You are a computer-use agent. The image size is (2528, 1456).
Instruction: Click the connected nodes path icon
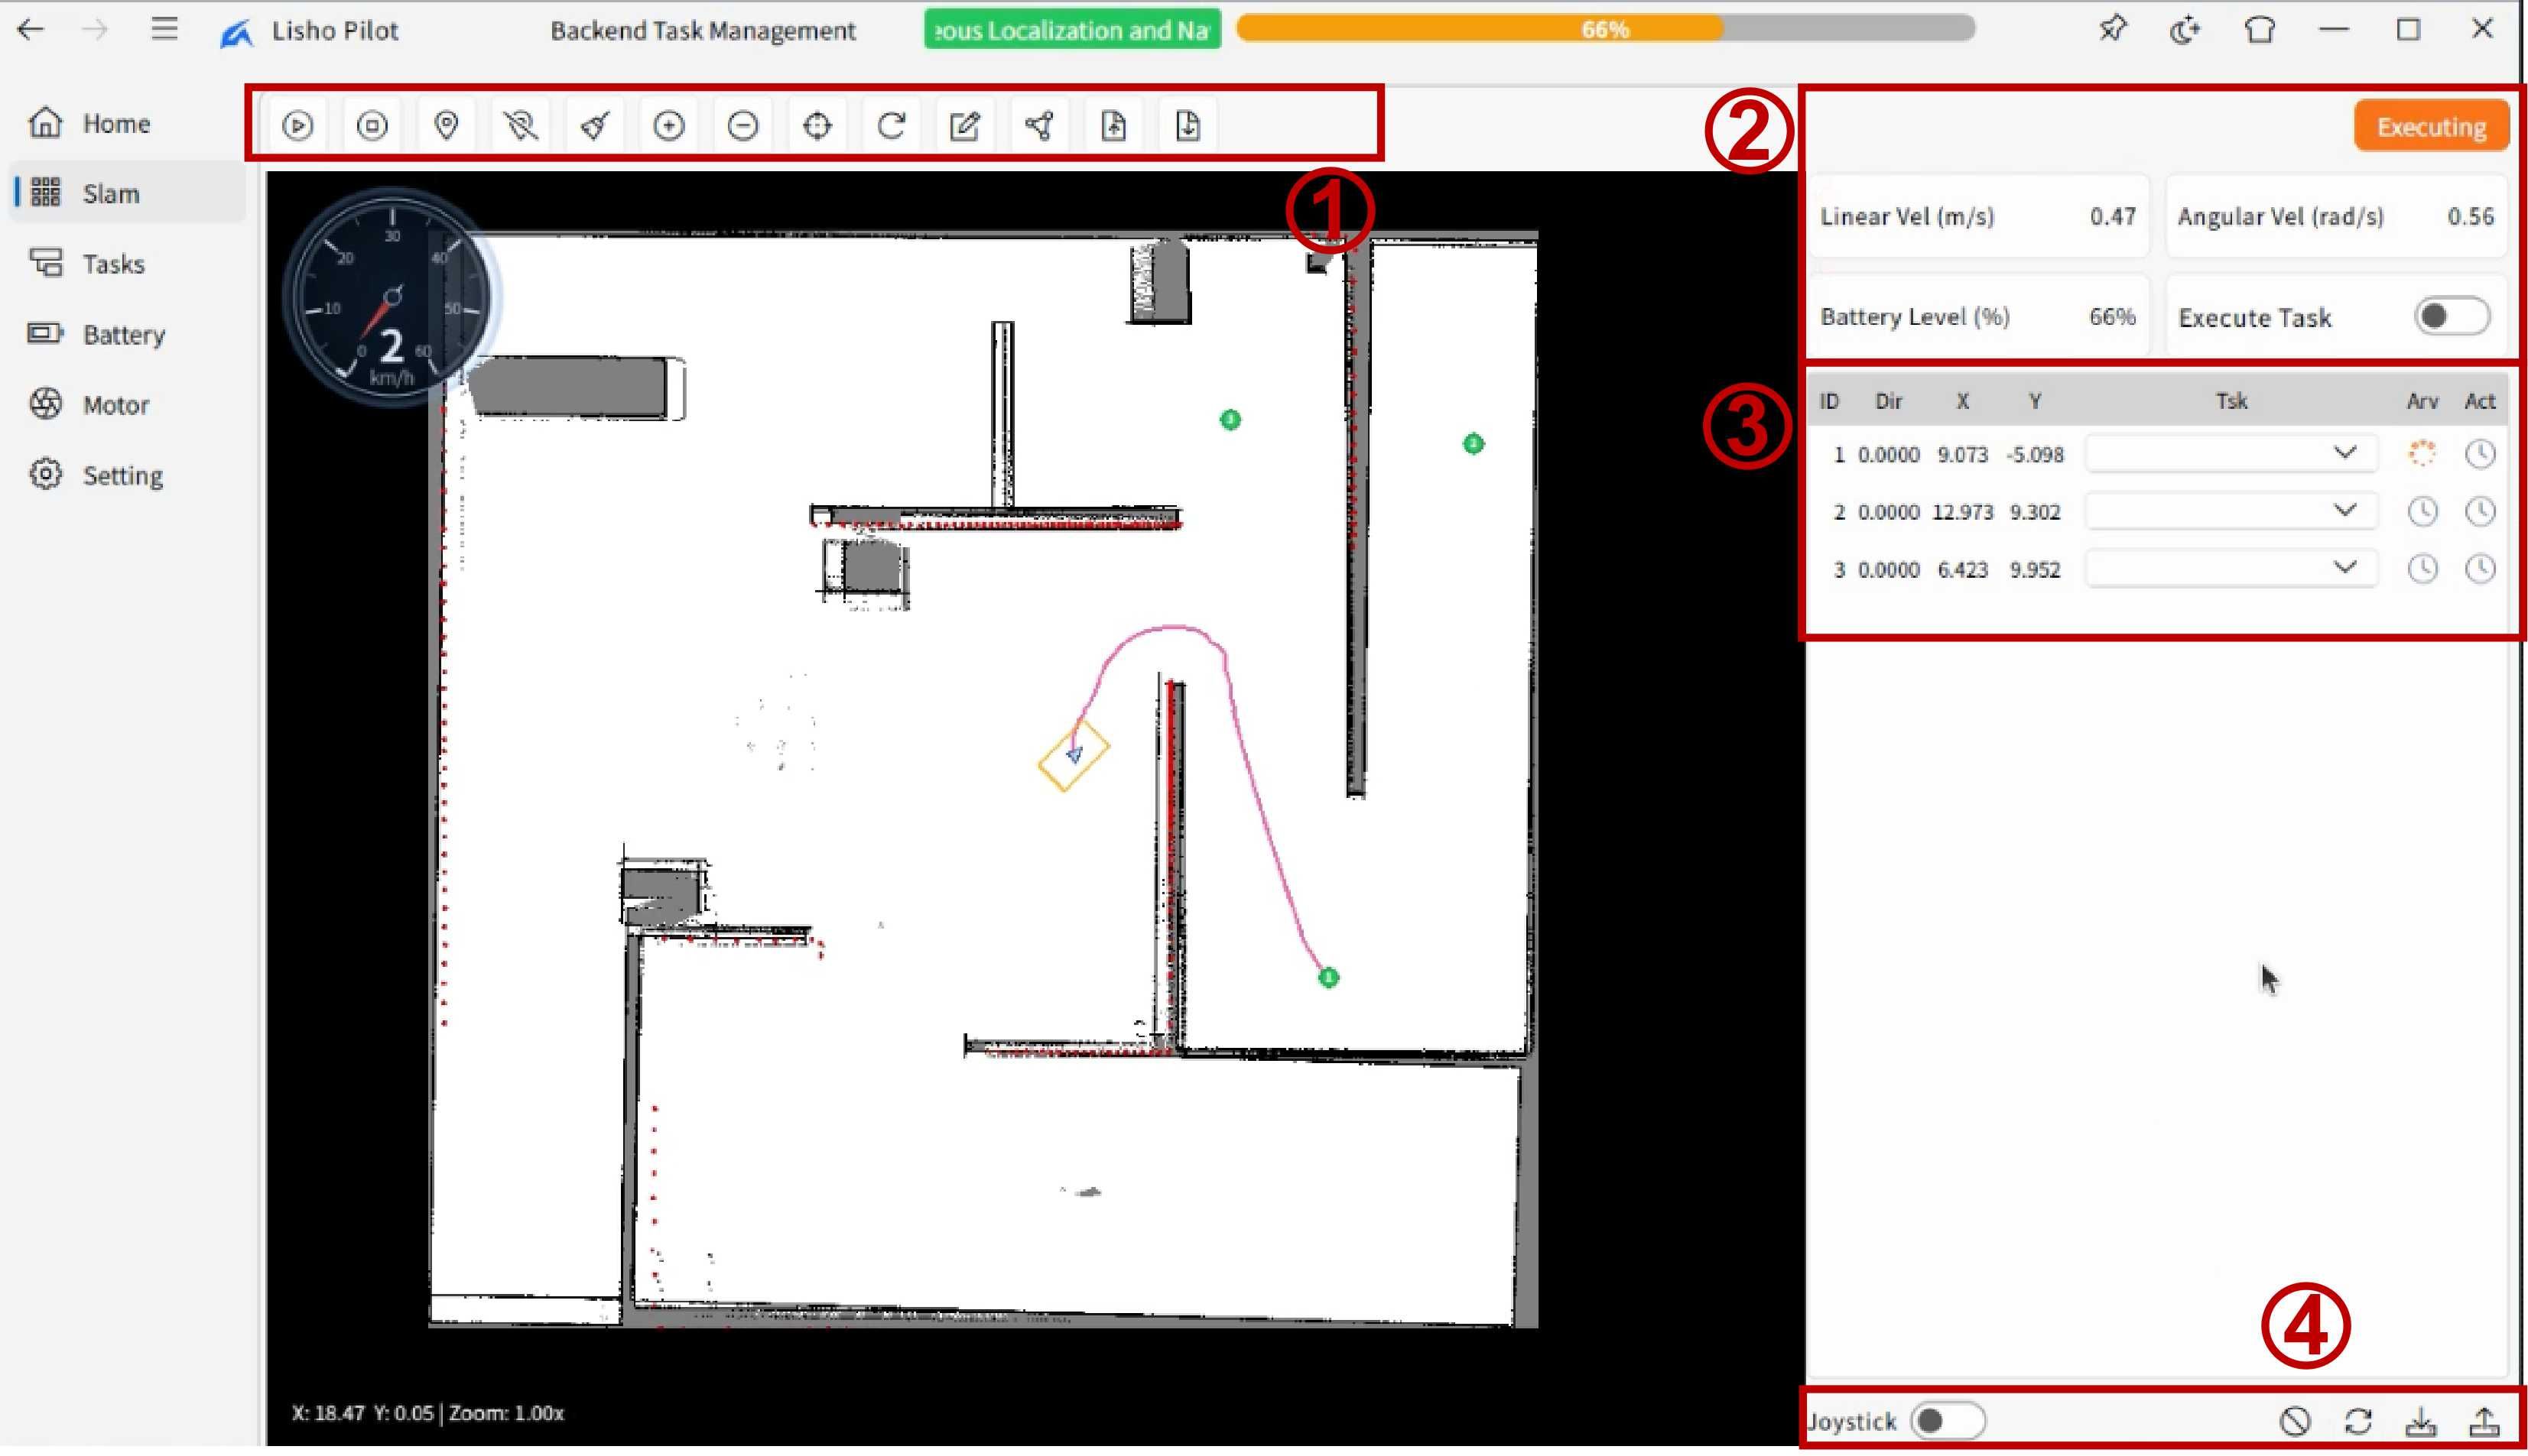1039,126
